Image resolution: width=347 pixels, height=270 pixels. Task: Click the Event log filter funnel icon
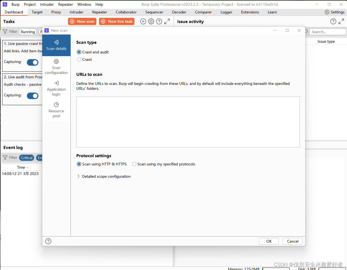5,158
